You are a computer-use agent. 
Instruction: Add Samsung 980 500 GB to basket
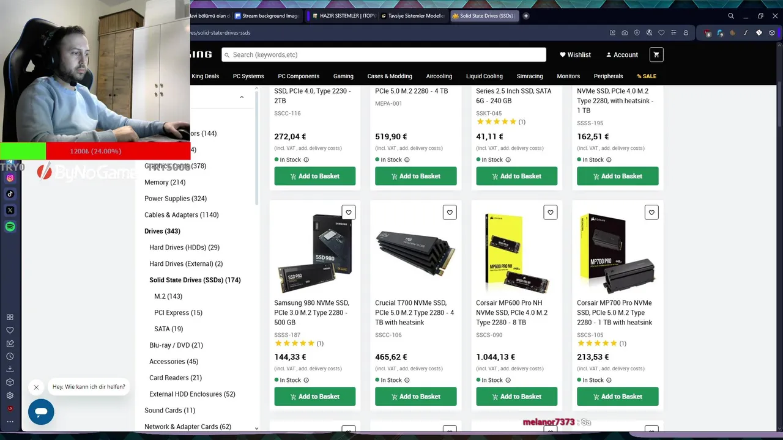pos(314,396)
